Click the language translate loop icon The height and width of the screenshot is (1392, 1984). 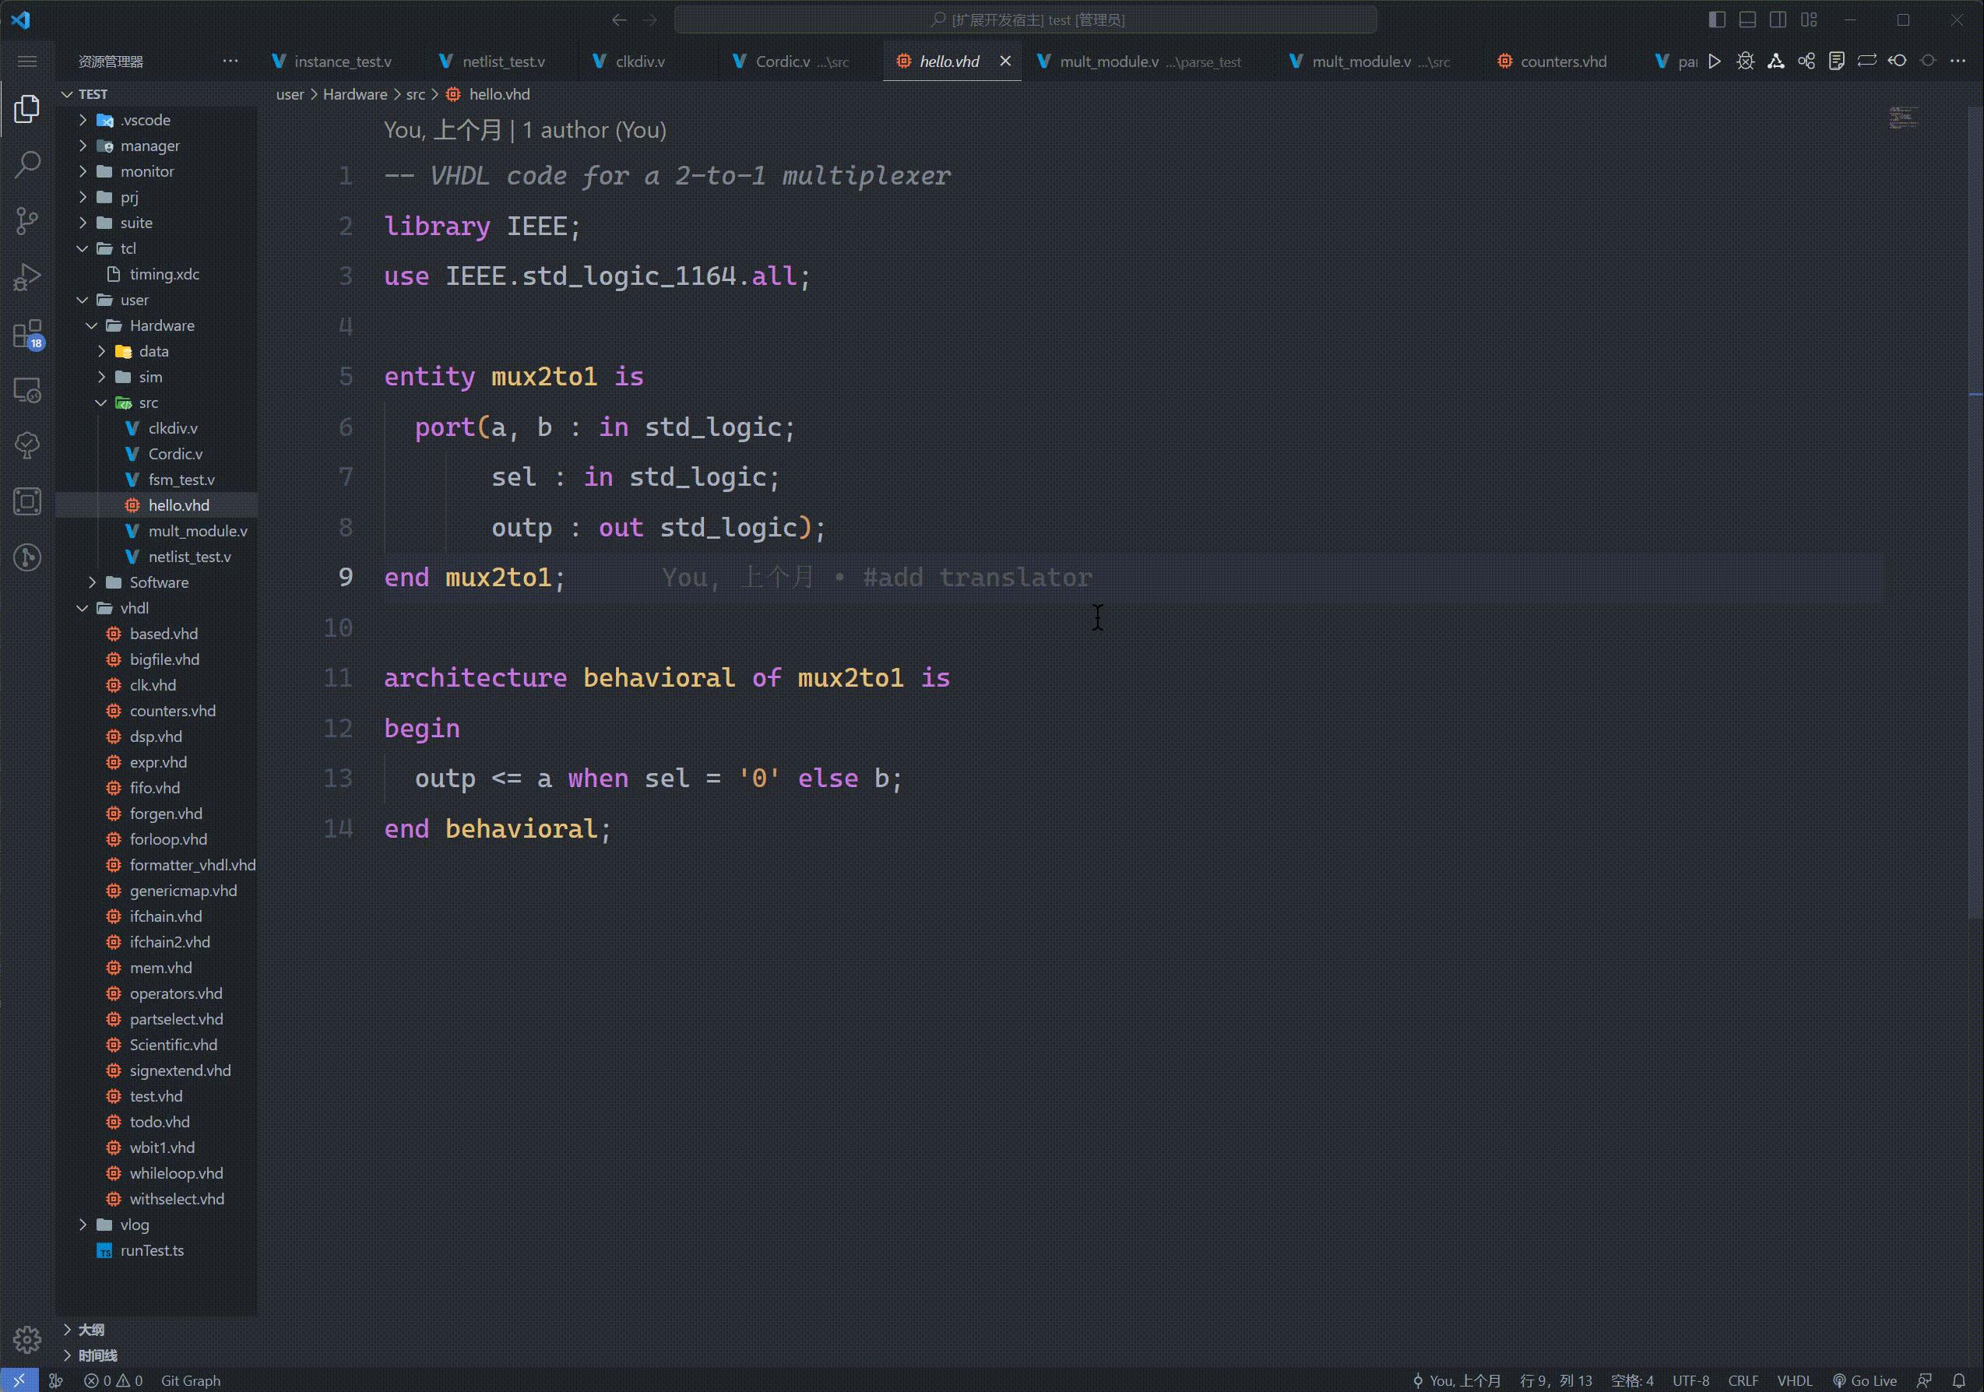(1867, 61)
